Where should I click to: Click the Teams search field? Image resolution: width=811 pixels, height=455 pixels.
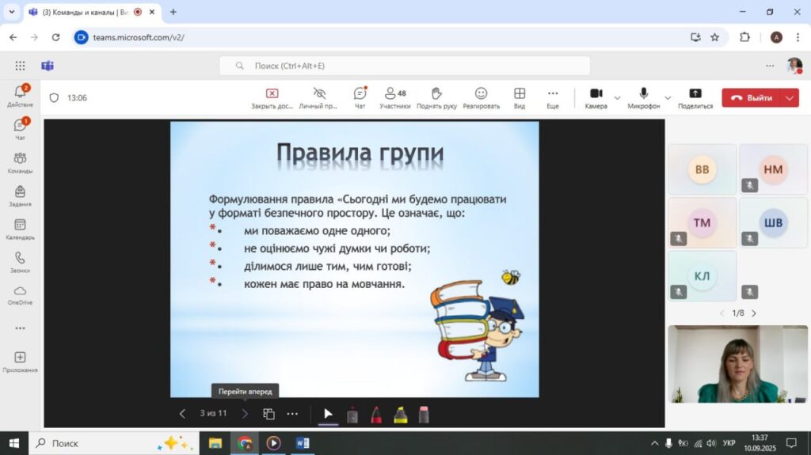[x=404, y=66]
